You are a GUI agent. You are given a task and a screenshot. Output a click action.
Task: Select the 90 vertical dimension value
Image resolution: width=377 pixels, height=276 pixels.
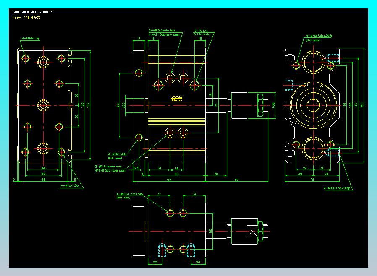tap(118, 105)
